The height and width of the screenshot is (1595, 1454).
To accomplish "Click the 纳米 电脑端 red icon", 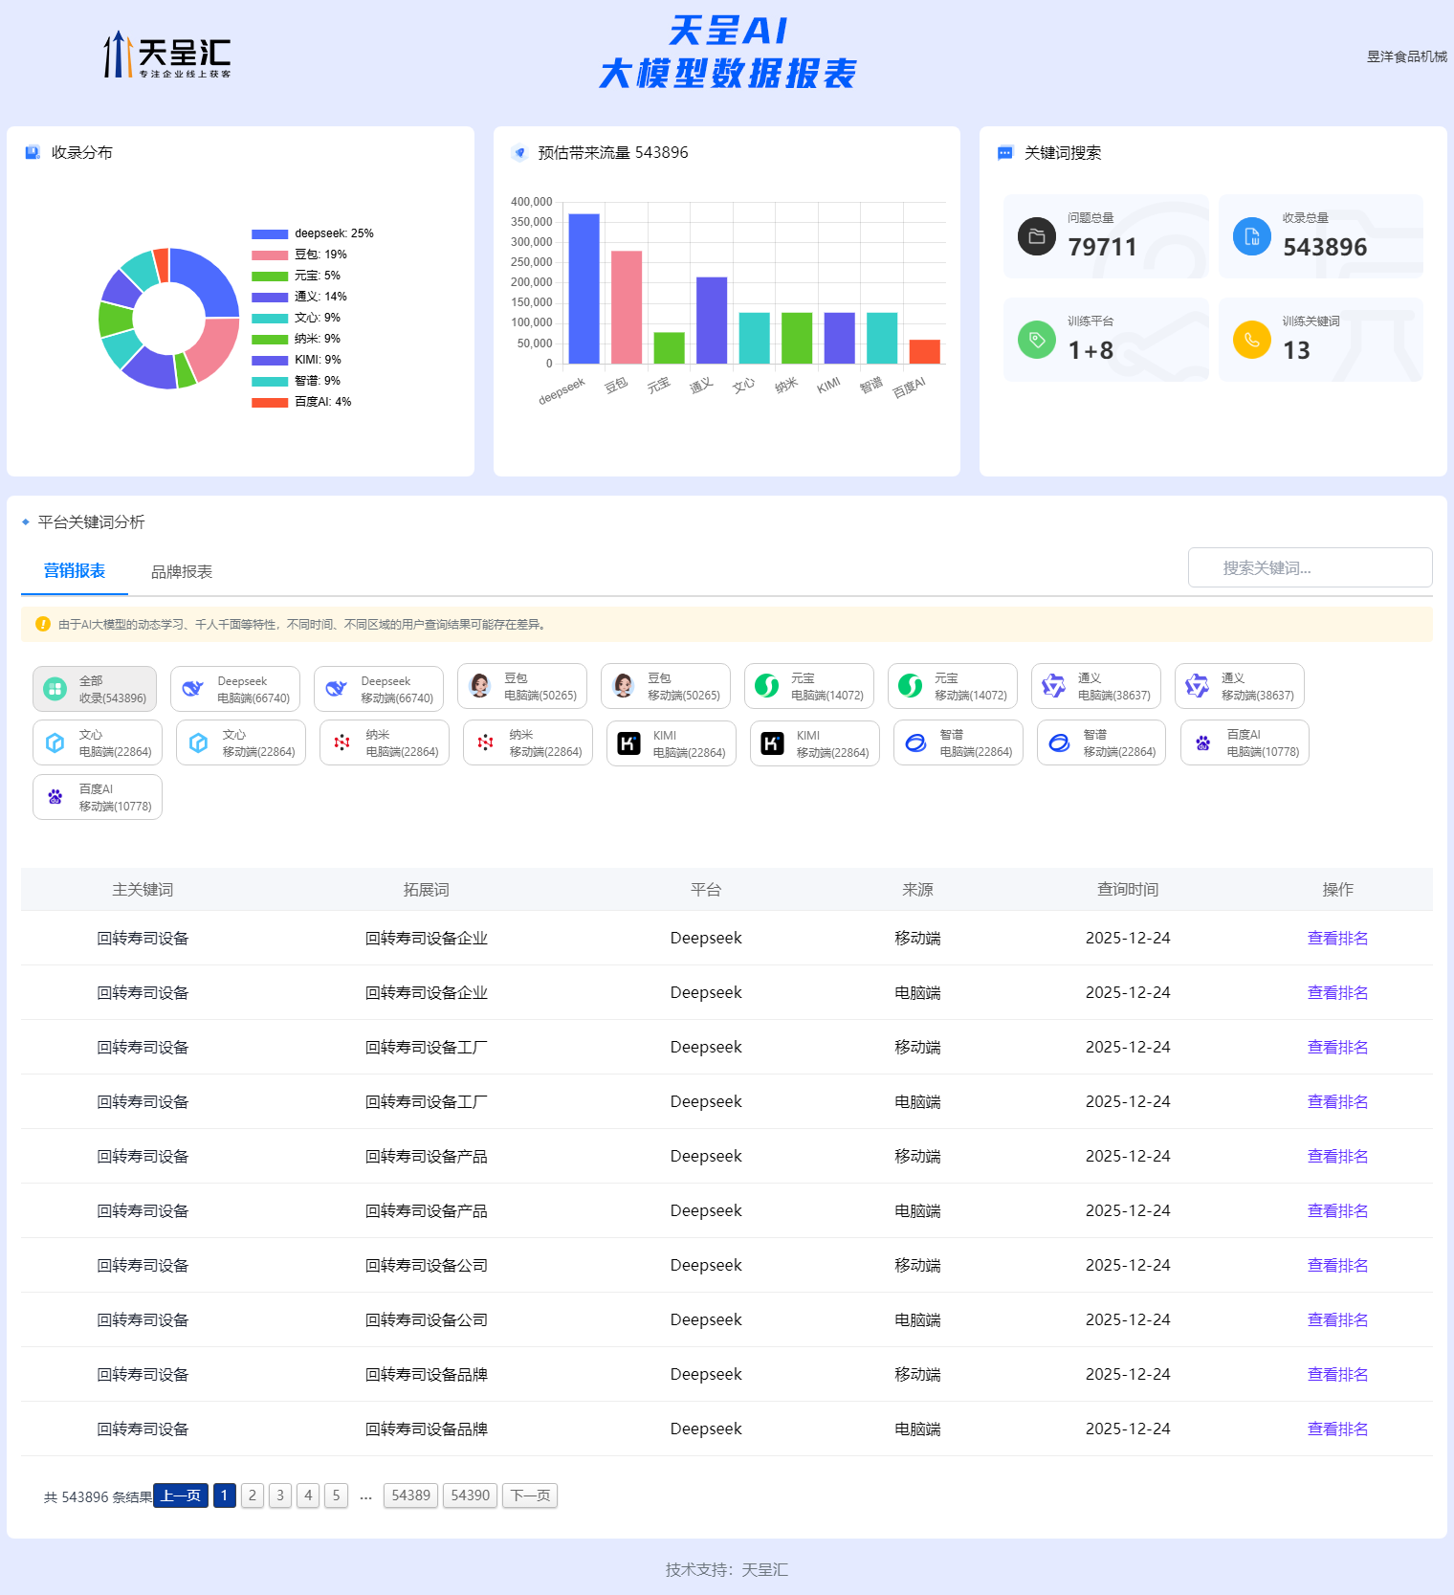I will coord(341,742).
